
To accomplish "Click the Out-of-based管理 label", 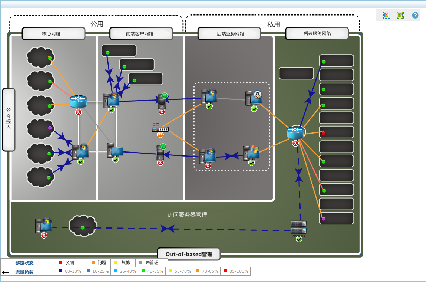I will [x=189, y=254].
